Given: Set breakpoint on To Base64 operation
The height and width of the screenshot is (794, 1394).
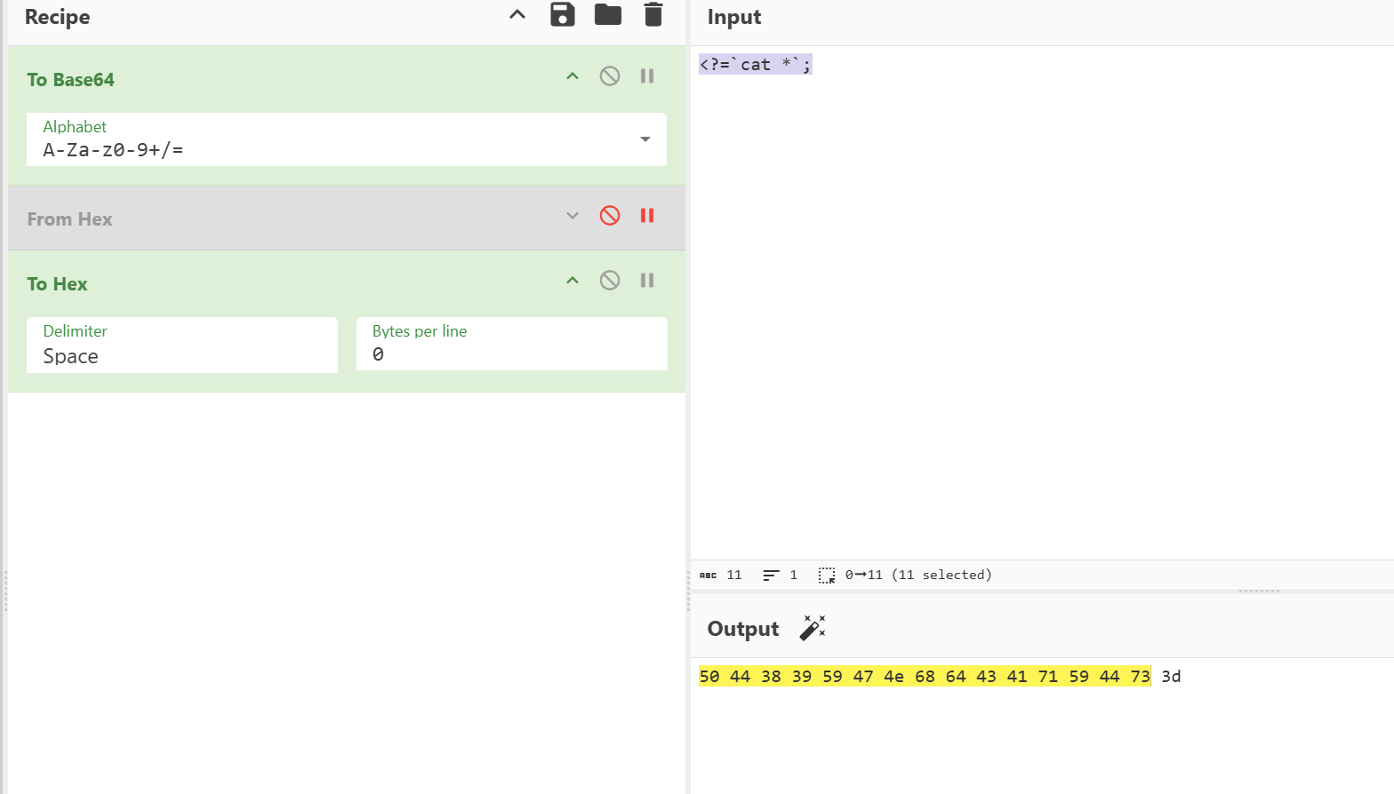Looking at the screenshot, I should (x=647, y=76).
